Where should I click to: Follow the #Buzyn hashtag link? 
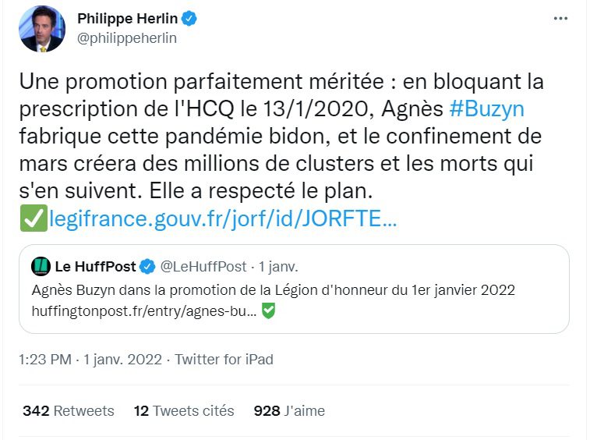click(x=486, y=109)
